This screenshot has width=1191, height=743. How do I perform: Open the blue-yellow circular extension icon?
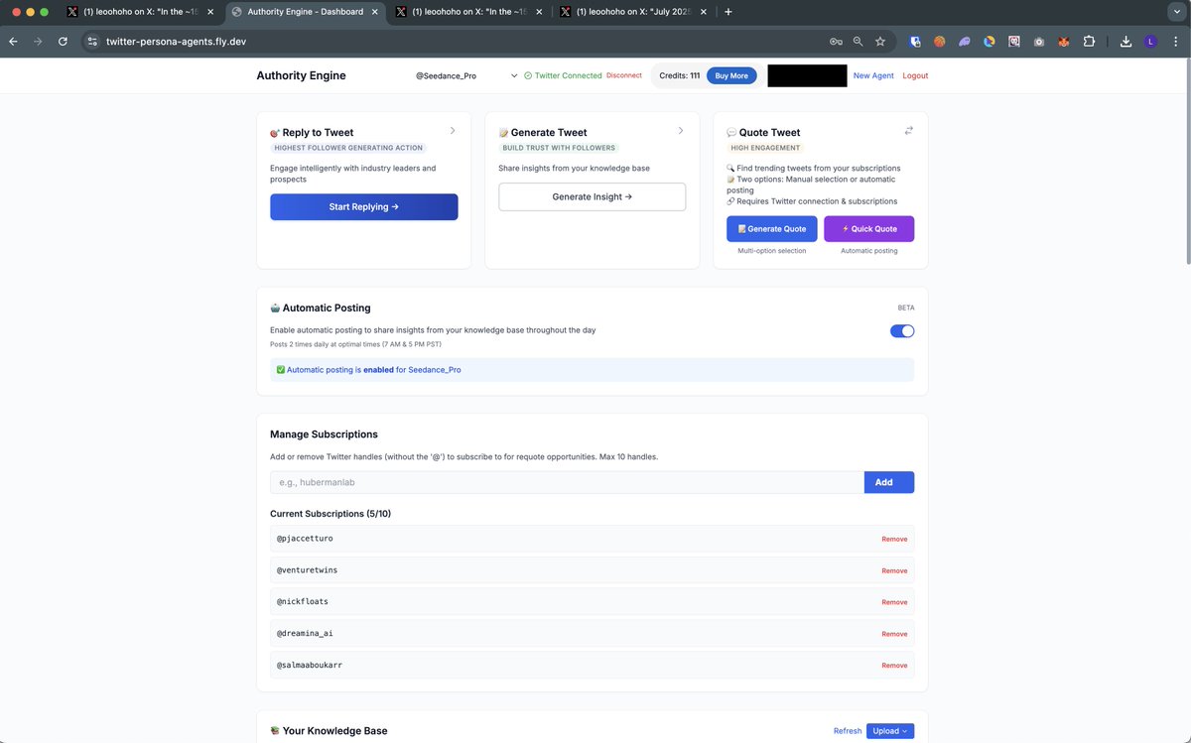(x=990, y=42)
